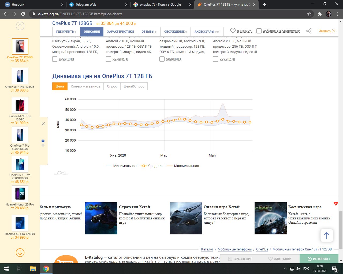Click Стратегия Xcraft ad link
Screen dimensions: 343x274
pos(135,207)
